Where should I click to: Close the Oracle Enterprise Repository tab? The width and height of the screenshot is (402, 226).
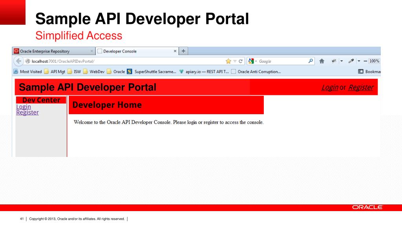pyautogui.click(x=91, y=51)
